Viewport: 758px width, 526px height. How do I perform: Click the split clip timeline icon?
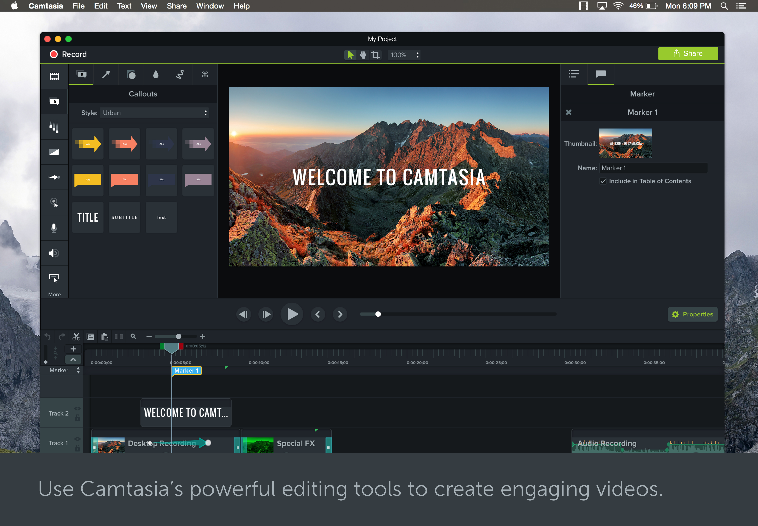coord(119,337)
